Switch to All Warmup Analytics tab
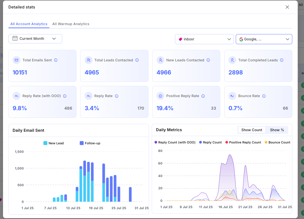 click(71, 24)
